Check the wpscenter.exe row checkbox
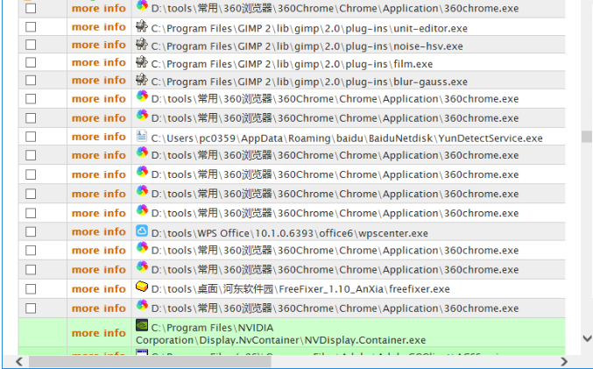This screenshot has width=593, height=369. coord(31,231)
